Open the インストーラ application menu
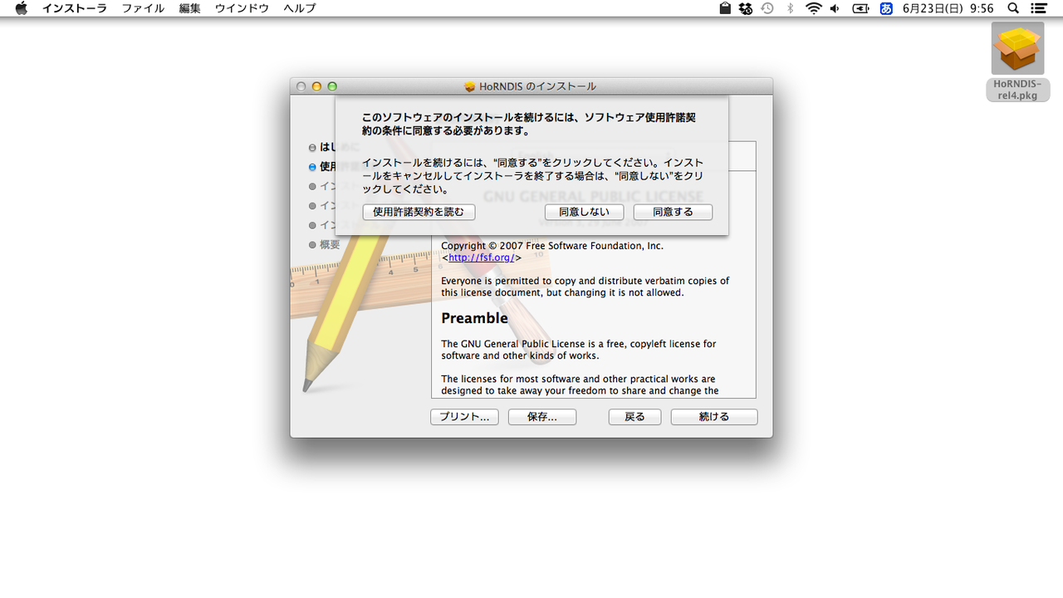 click(x=75, y=8)
